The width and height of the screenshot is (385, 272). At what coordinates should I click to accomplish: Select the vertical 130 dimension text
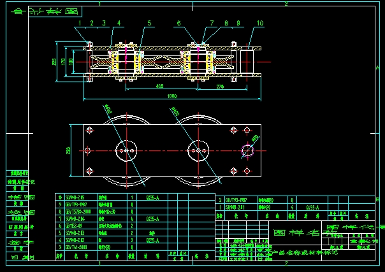coord(71,62)
